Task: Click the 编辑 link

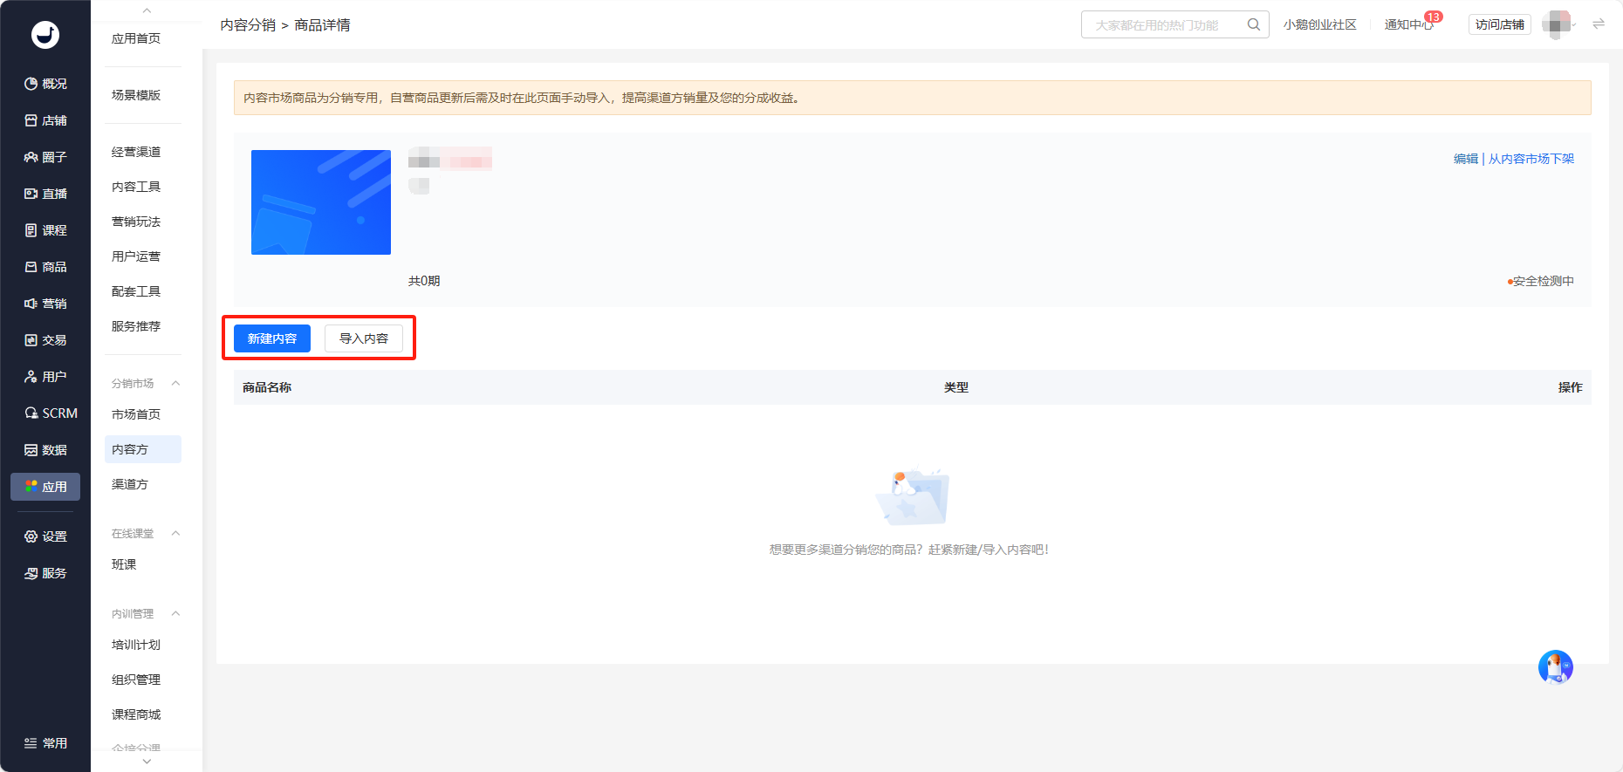Action: tap(1466, 159)
